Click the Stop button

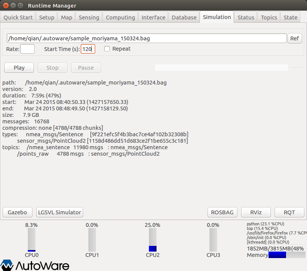[x=53, y=68]
